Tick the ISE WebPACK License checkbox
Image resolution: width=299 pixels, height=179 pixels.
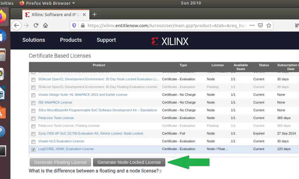tap(33, 103)
